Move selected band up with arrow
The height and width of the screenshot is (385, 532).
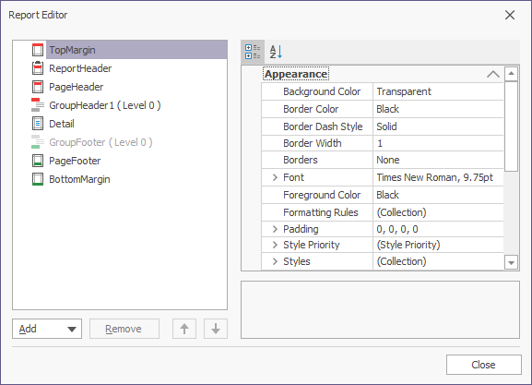[184, 329]
